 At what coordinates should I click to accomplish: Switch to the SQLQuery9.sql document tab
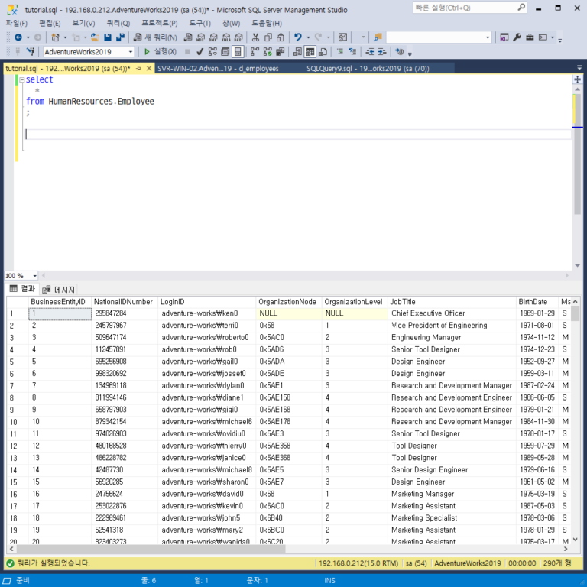tap(367, 68)
